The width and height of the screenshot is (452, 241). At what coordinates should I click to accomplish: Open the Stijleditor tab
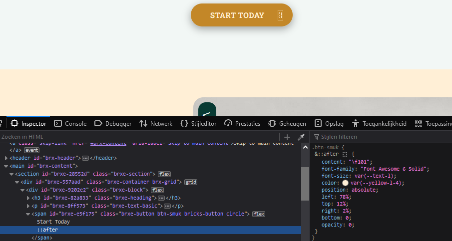[198, 124]
